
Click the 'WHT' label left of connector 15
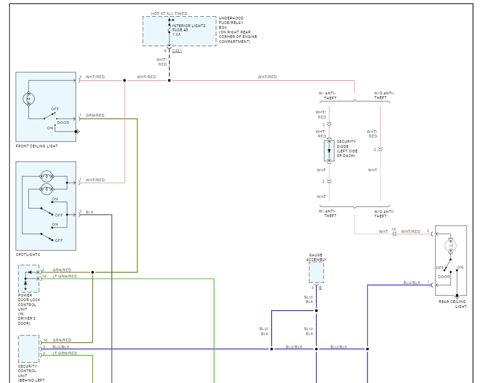(383, 232)
